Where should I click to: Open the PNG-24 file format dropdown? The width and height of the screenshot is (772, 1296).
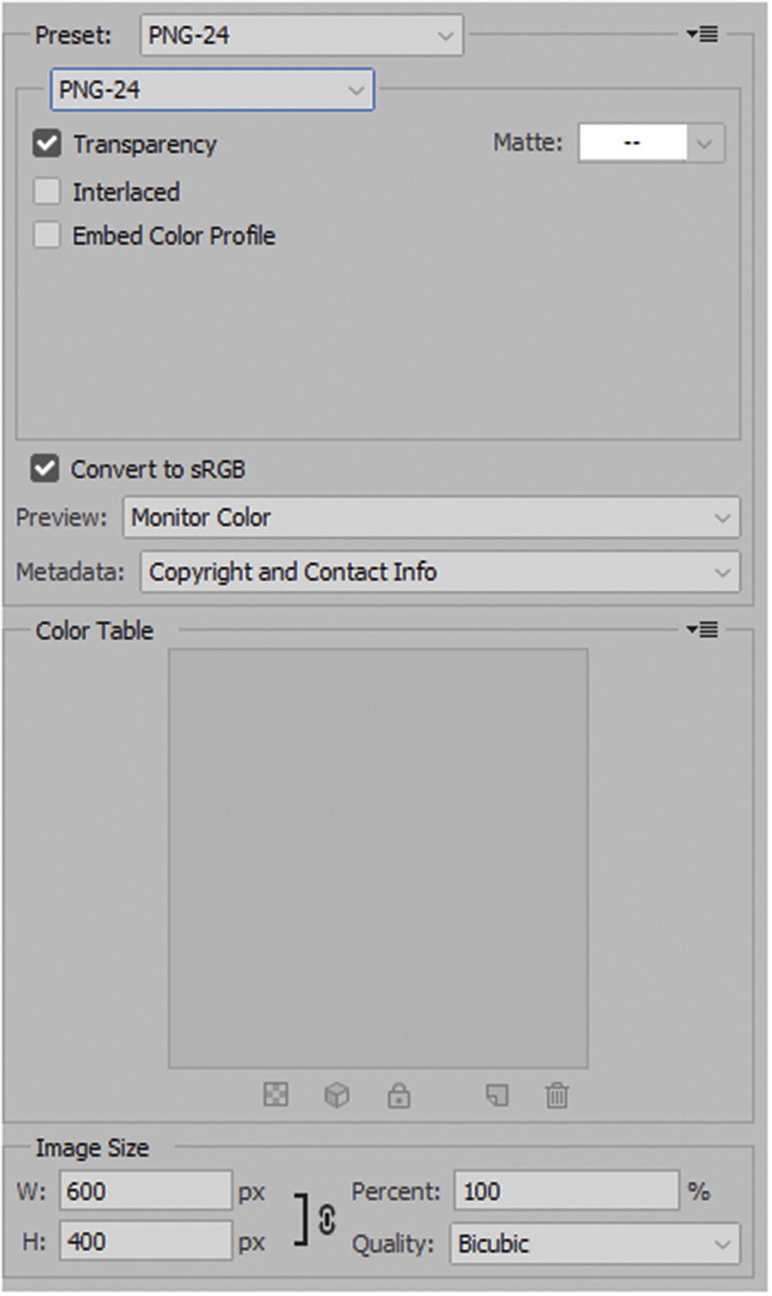212,90
